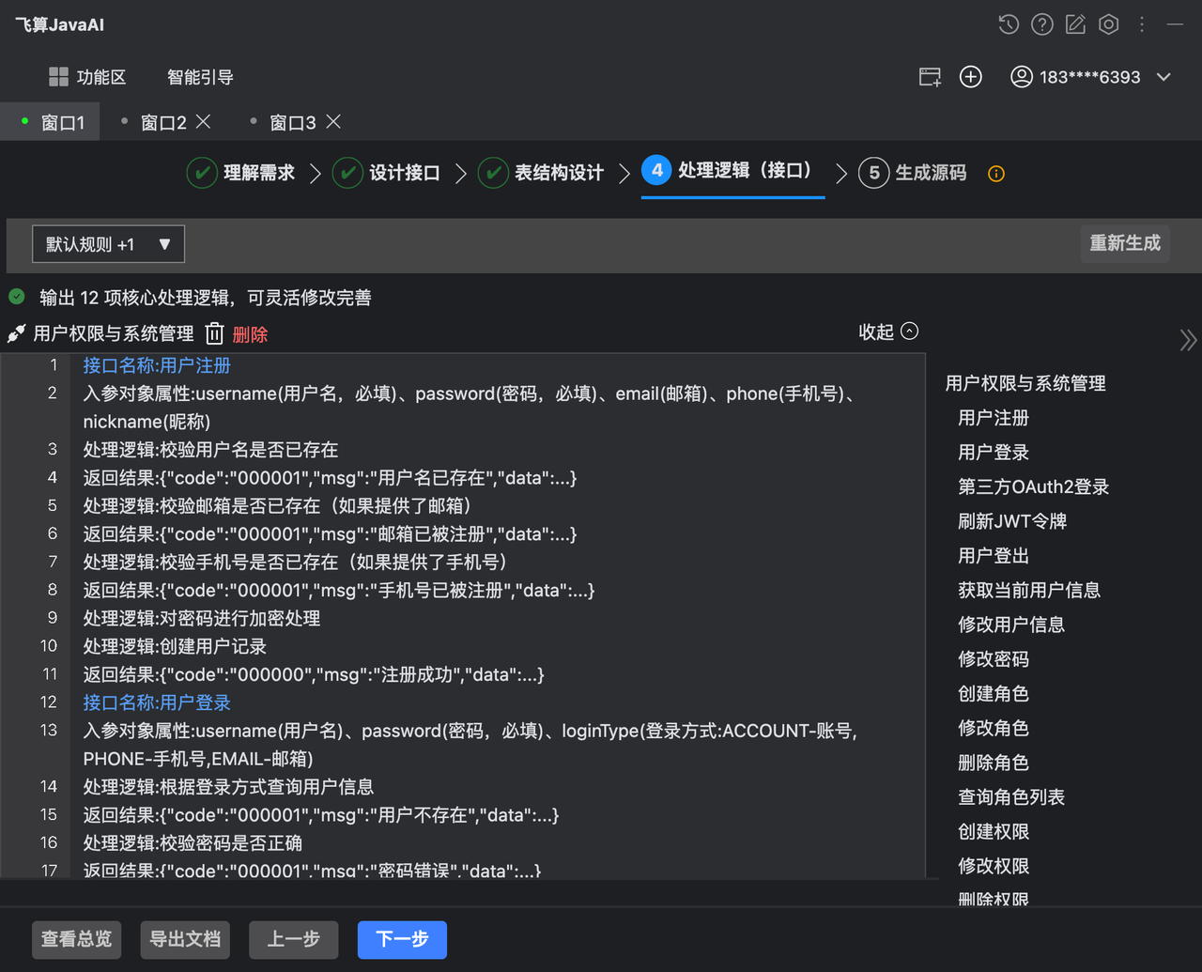The width and height of the screenshot is (1202, 972).
Task: Open the settings hexagon icon
Action: [x=1109, y=24]
